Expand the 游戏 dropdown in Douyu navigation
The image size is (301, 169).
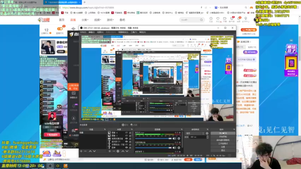(110, 20)
